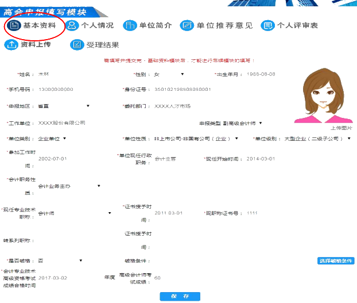Open the 会计职务性质 dropdown

tap(69, 186)
